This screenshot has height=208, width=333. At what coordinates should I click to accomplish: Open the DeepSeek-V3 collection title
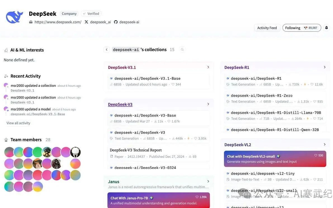pos(120,104)
